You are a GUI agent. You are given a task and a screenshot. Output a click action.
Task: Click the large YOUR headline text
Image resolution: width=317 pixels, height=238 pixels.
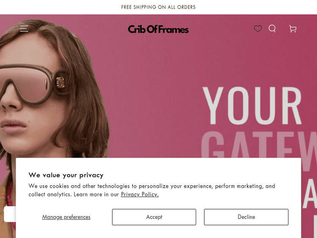tap(252, 106)
